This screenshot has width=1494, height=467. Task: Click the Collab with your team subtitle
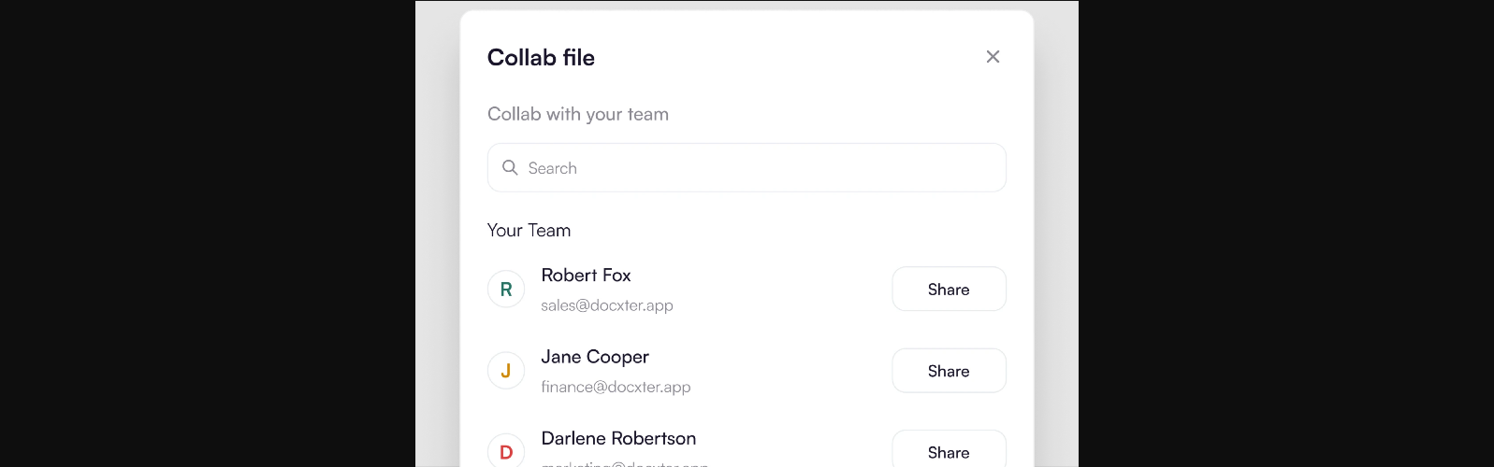coord(578,114)
